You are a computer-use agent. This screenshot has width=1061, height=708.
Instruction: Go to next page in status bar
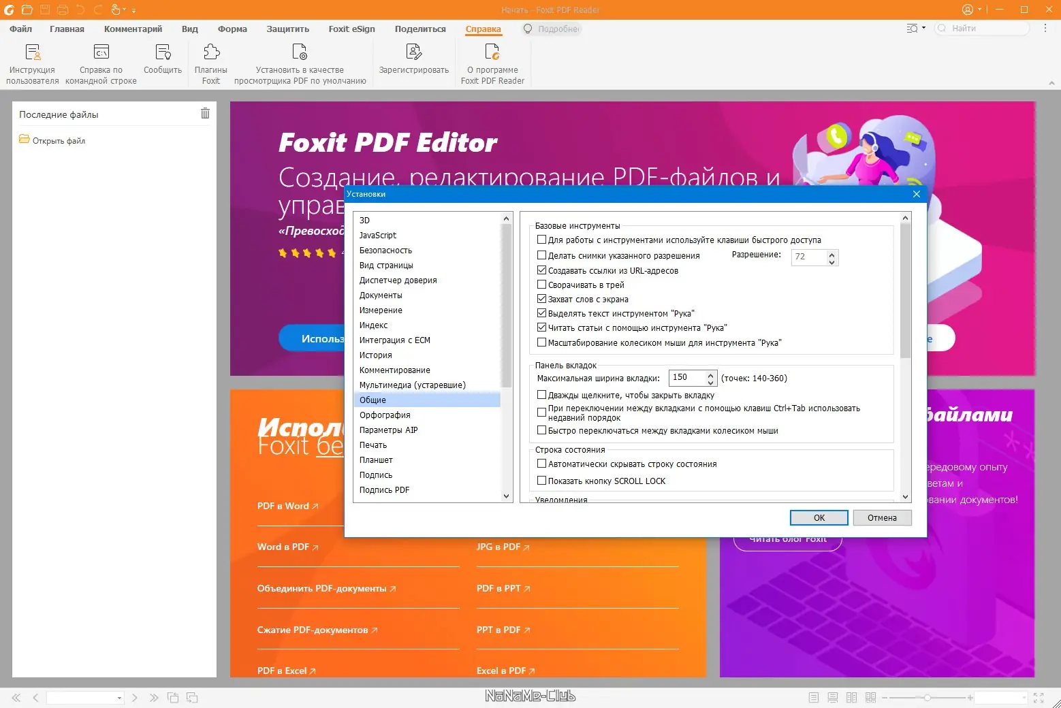point(135,697)
